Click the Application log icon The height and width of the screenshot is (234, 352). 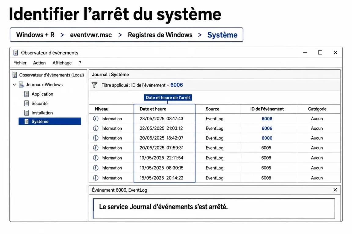(27, 94)
